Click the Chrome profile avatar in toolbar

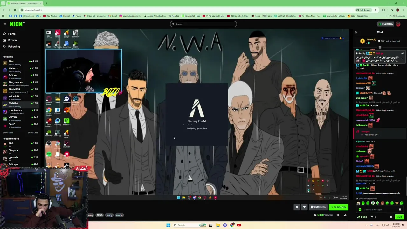[398, 10]
